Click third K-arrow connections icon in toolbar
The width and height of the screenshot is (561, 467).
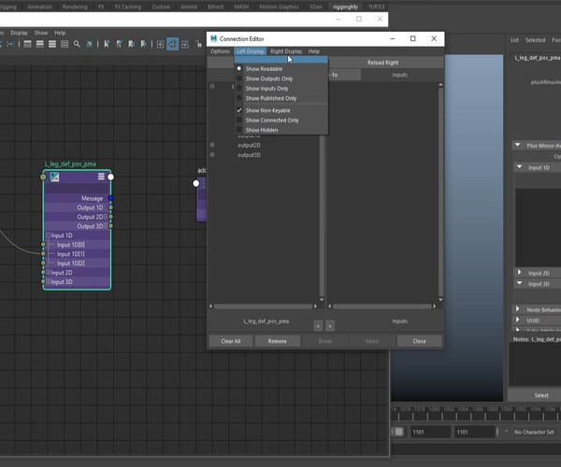131,44
